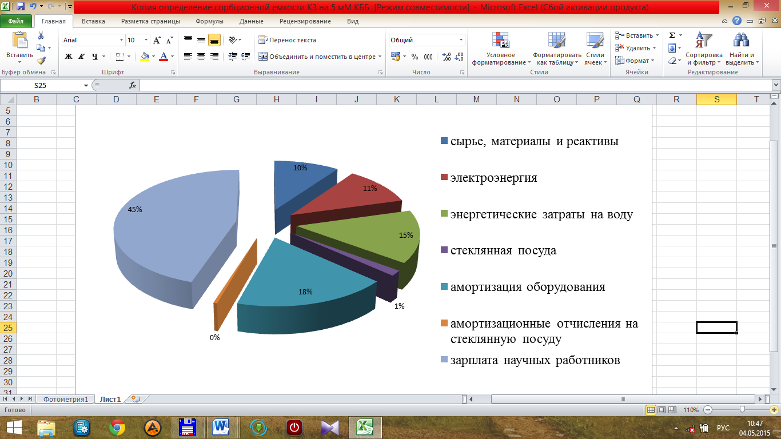Apply percent style format
The width and height of the screenshot is (781, 439).
415,57
